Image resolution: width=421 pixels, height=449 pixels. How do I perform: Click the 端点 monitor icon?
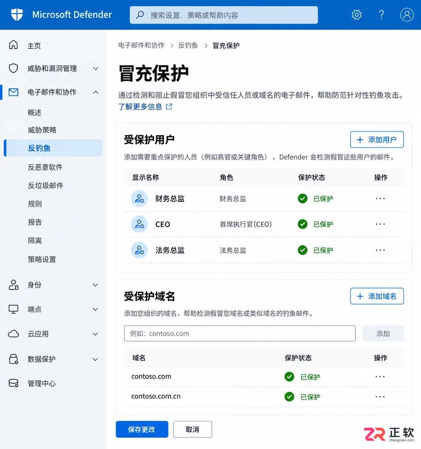(x=14, y=309)
